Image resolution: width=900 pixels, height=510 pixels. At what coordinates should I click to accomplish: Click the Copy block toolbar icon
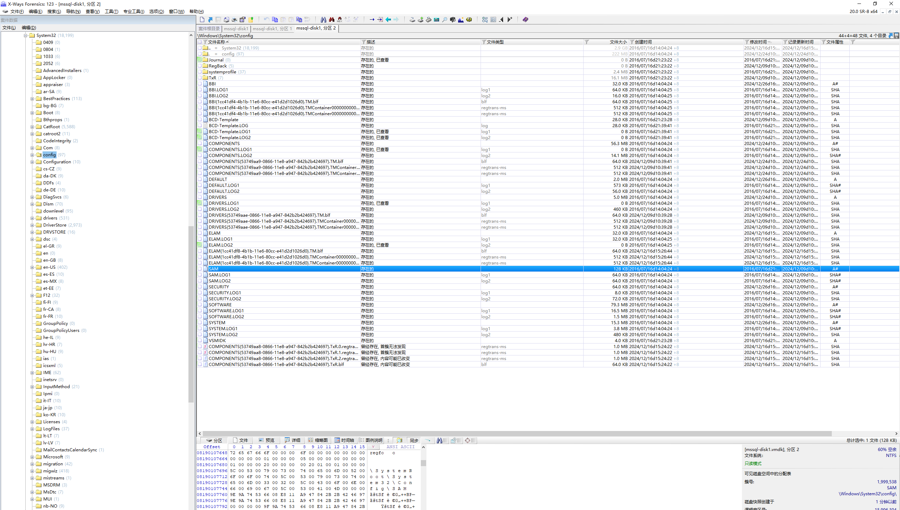pyautogui.click(x=275, y=20)
